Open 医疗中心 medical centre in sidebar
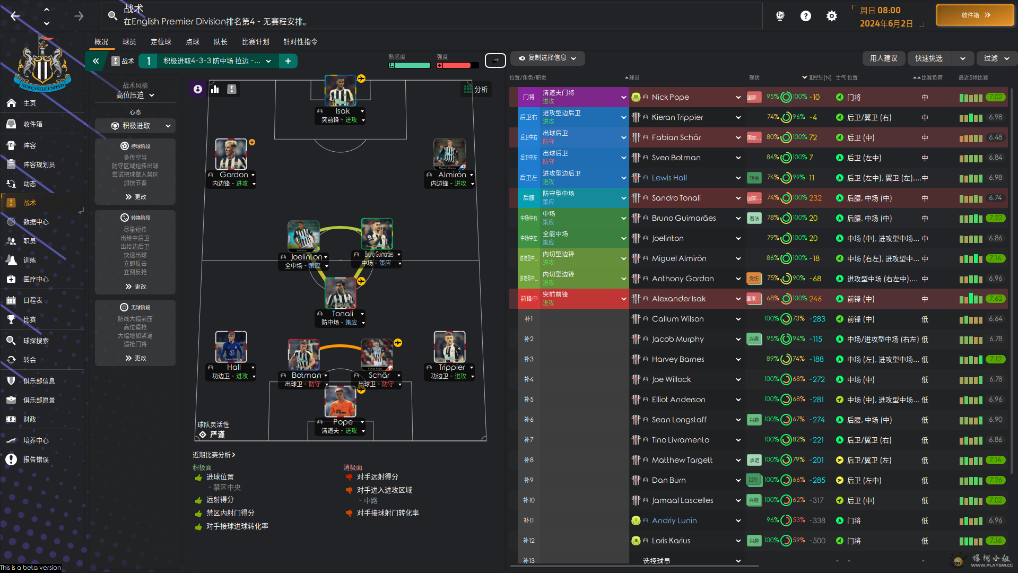 click(36, 279)
